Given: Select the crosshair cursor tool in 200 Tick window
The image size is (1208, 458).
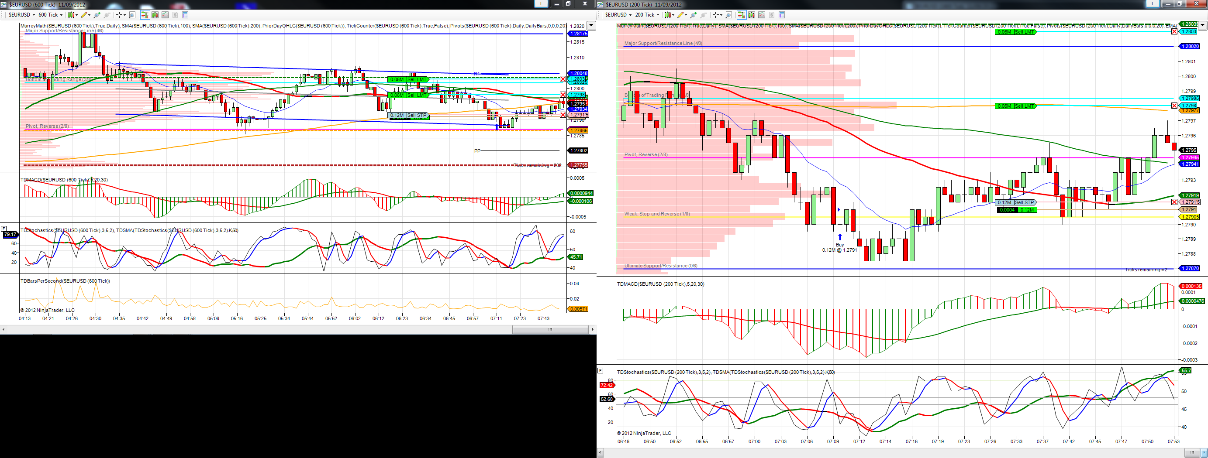Looking at the screenshot, I should 716,15.
